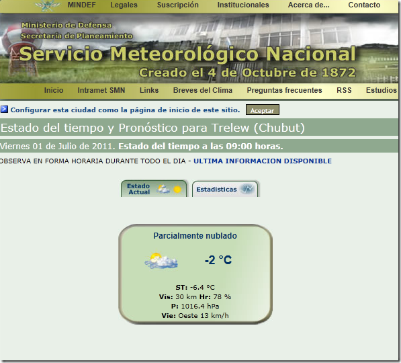The height and width of the screenshot is (363, 401).
Task: Click the Vie: Oeste 13 km/h wind line
Action: (x=195, y=316)
